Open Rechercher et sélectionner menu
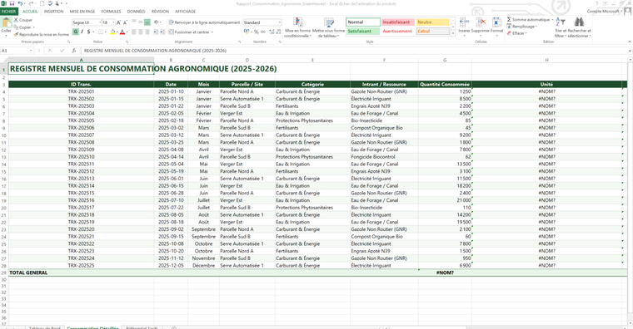This screenshot has height=329, width=633. [x=580, y=27]
